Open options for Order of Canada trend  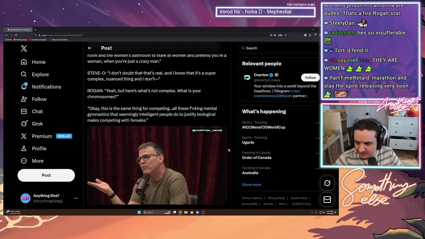tap(317, 154)
